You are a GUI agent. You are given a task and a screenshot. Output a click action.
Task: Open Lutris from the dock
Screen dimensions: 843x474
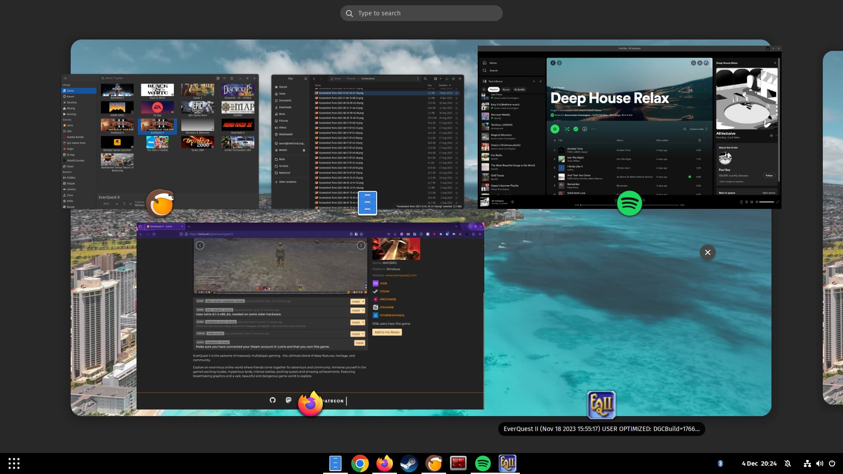(x=434, y=463)
